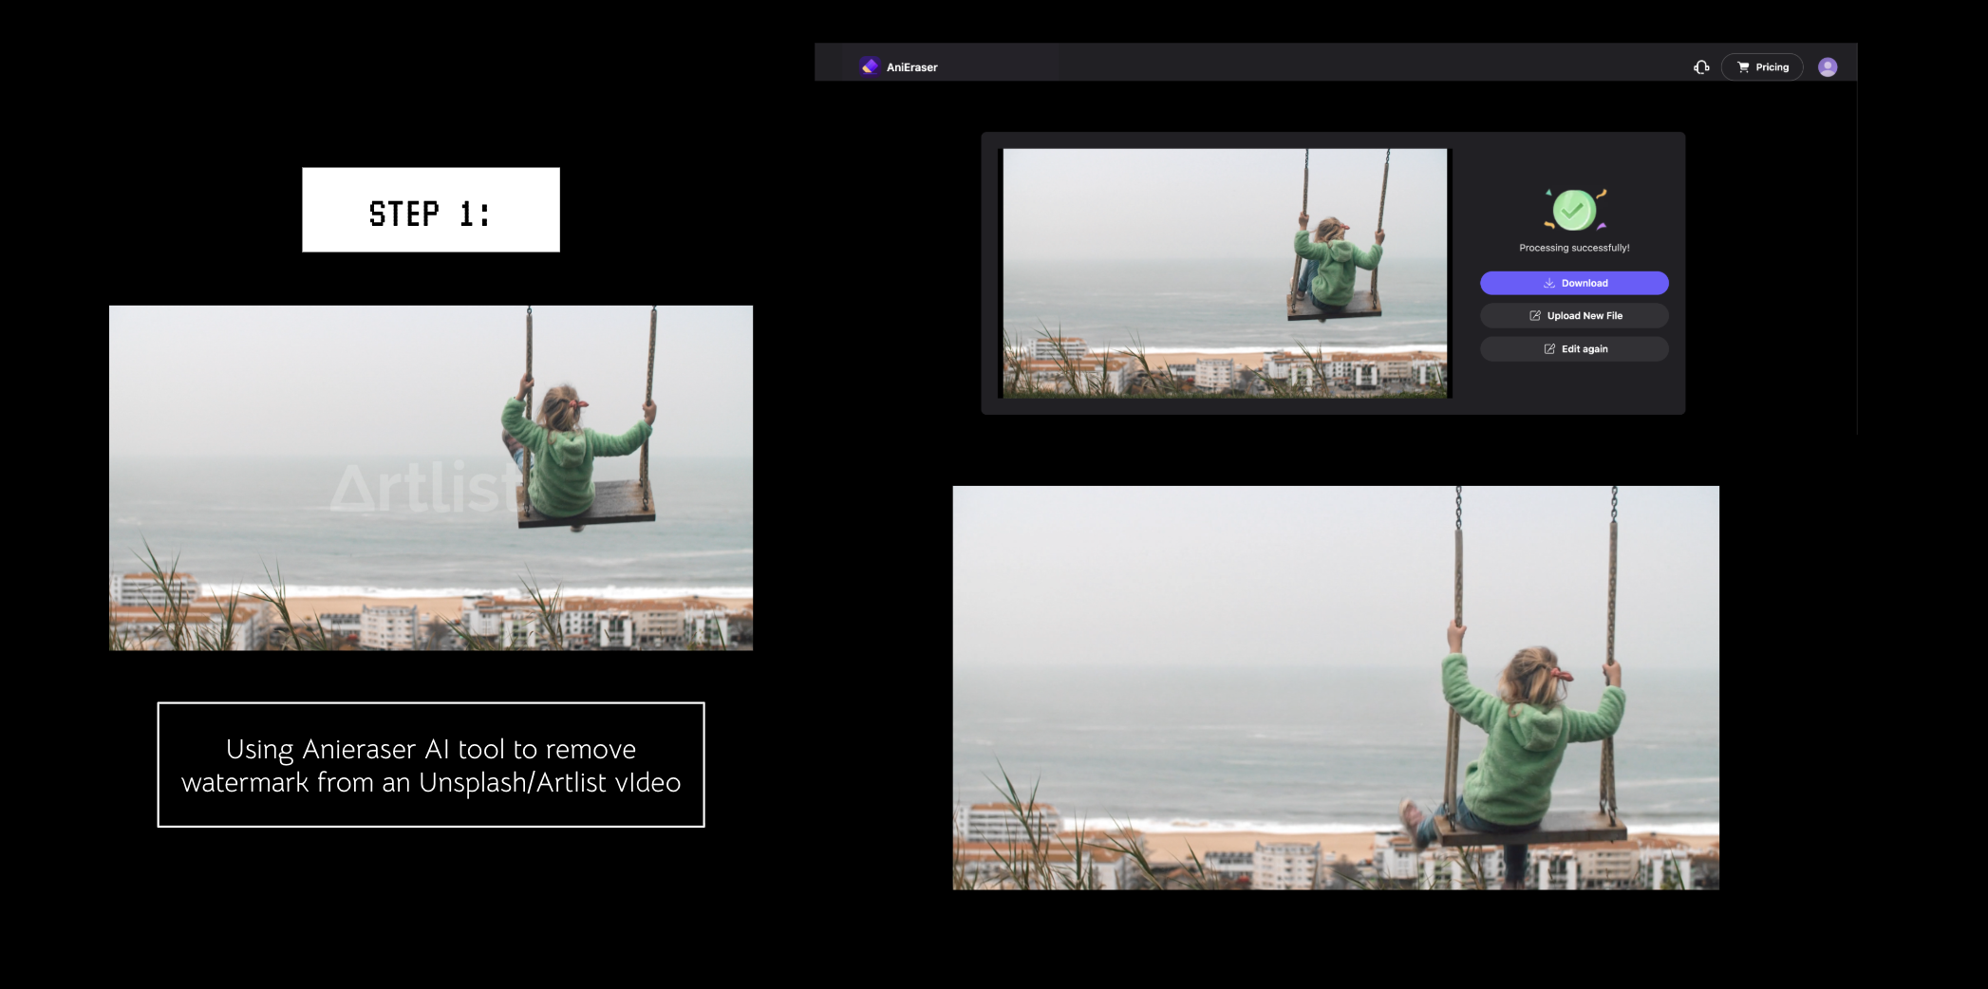1988x989 pixels.
Task: Click the AniEraser brand name text
Action: [x=911, y=67]
